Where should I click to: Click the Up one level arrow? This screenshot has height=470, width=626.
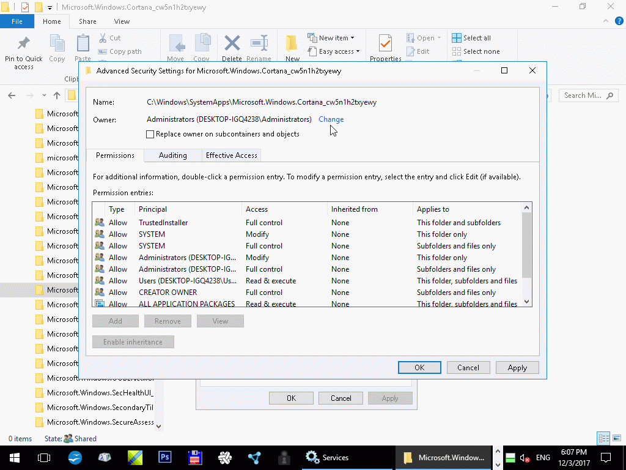tap(57, 95)
